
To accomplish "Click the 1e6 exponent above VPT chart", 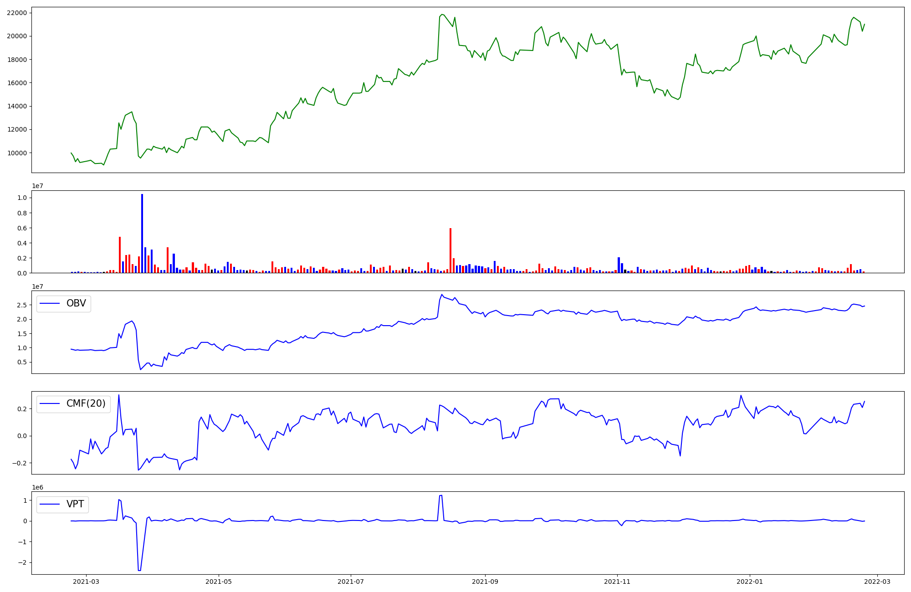I will (x=37, y=487).
